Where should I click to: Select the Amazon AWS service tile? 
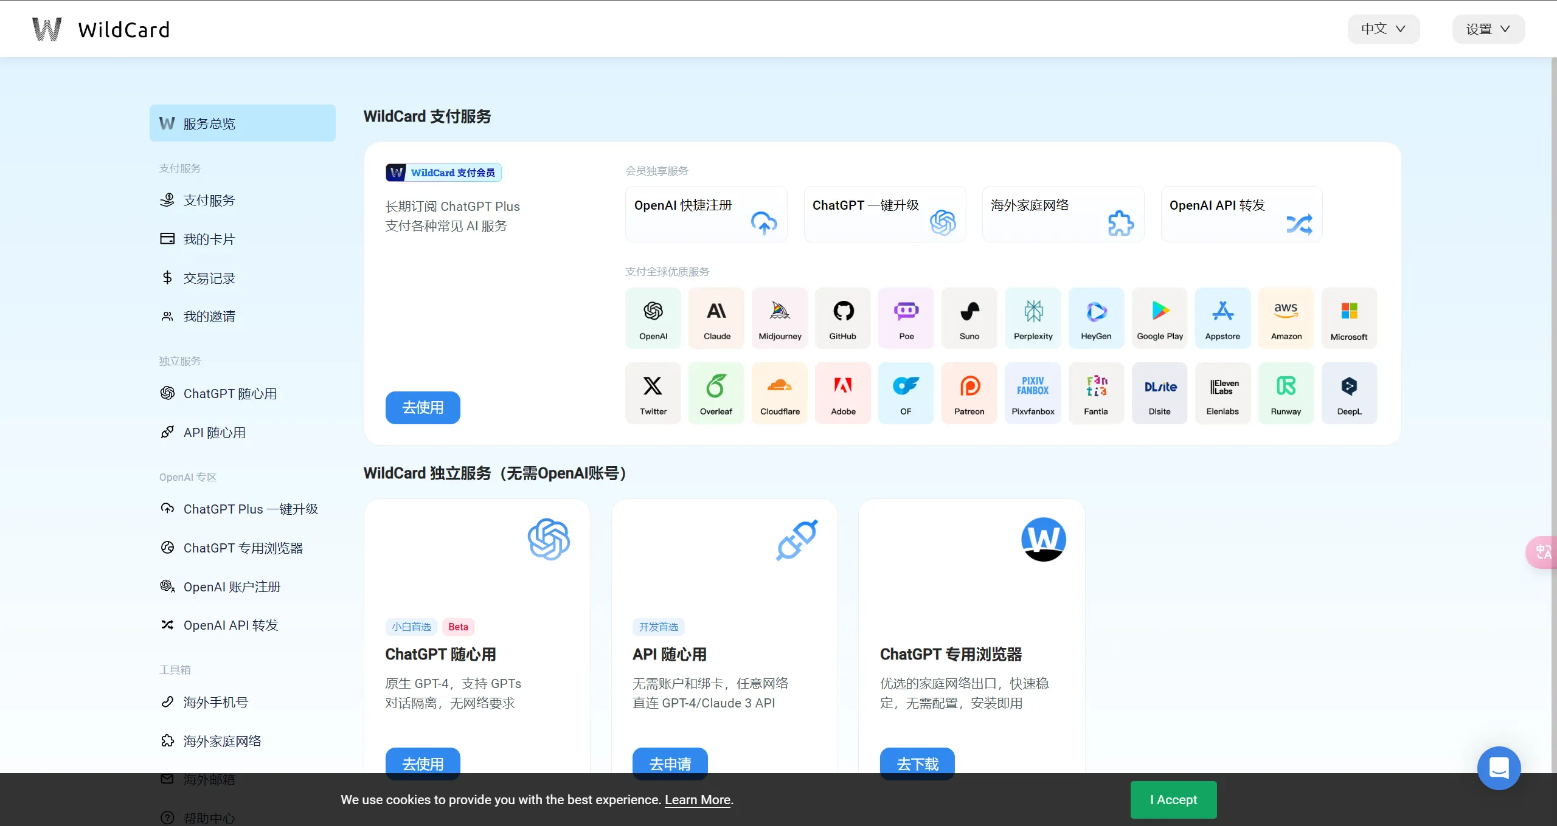pyautogui.click(x=1286, y=318)
